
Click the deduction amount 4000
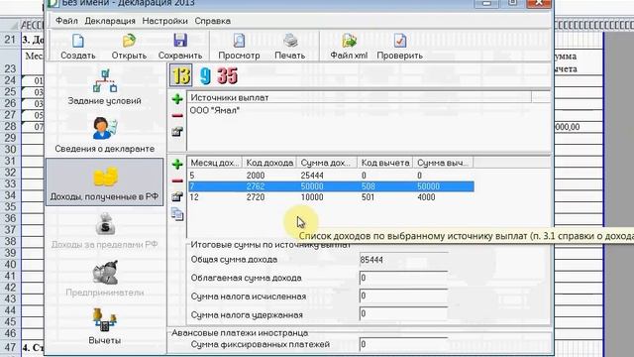[426, 197]
